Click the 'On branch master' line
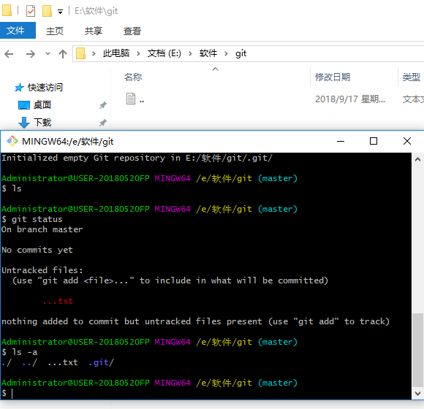 42,229
